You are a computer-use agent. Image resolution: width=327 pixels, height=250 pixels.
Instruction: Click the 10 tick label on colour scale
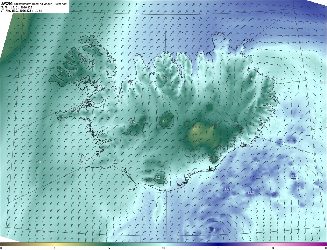click(x=163, y=248)
